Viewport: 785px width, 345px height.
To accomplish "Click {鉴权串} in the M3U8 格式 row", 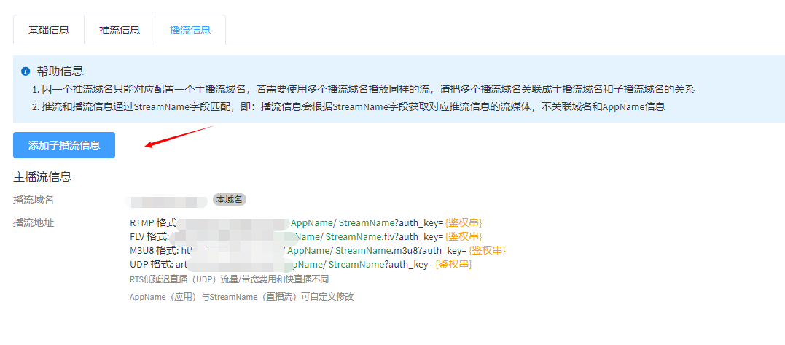I will click(487, 250).
